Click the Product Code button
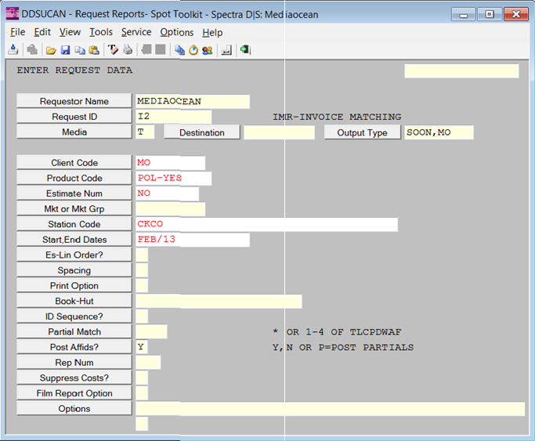Screen dimensions: 535x441 (x=74, y=178)
